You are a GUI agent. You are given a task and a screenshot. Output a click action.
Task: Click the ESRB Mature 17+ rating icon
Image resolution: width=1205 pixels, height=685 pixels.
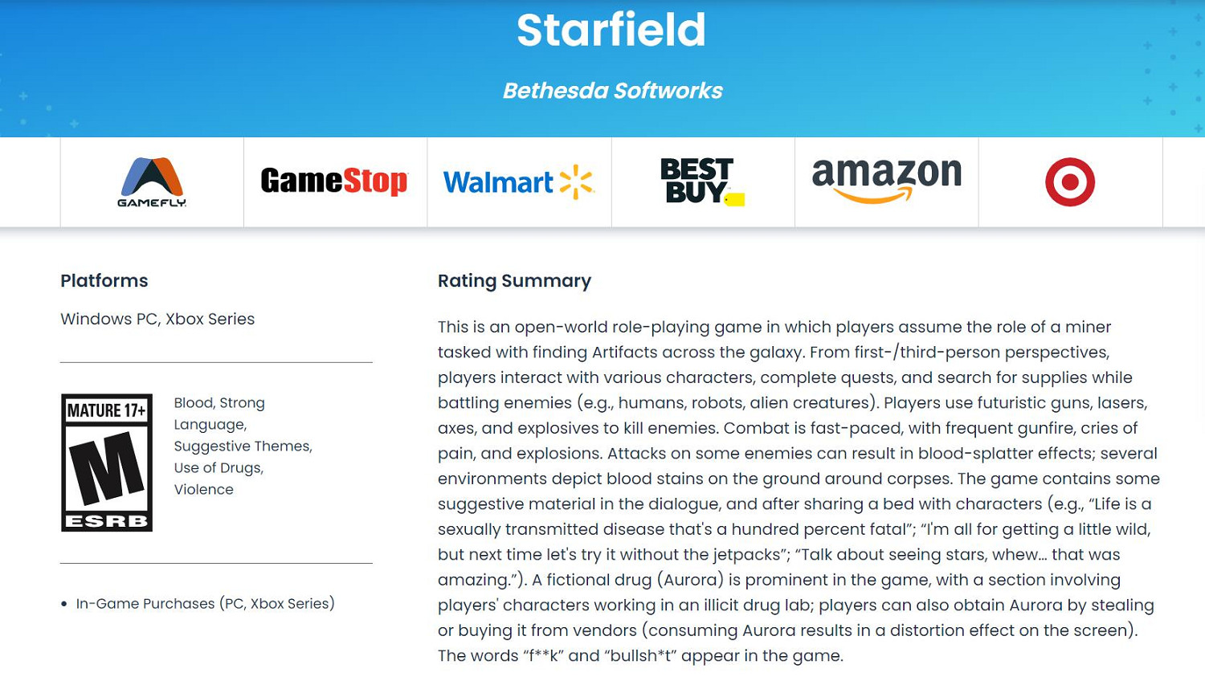coord(107,463)
